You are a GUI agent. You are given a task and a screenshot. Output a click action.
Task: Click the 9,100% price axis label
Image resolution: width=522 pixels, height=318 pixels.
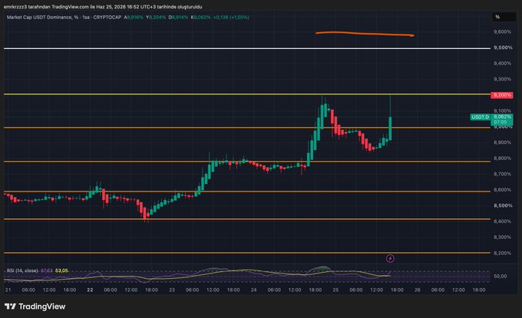(x=502, y=110)
